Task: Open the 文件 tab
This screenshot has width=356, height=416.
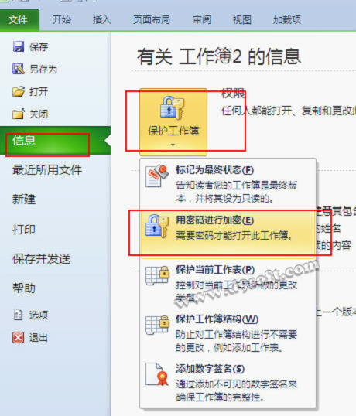Action: click(19, 20)
